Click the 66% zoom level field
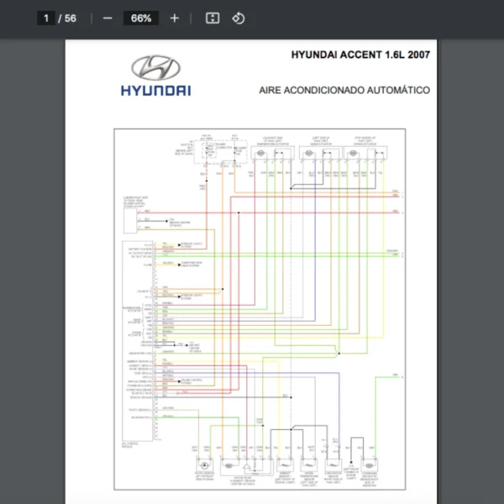 point(140,18)
